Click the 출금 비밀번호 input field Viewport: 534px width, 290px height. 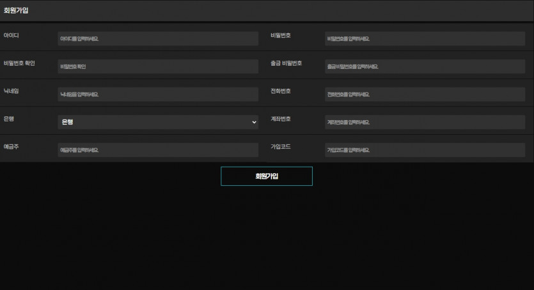pos(425,66)
